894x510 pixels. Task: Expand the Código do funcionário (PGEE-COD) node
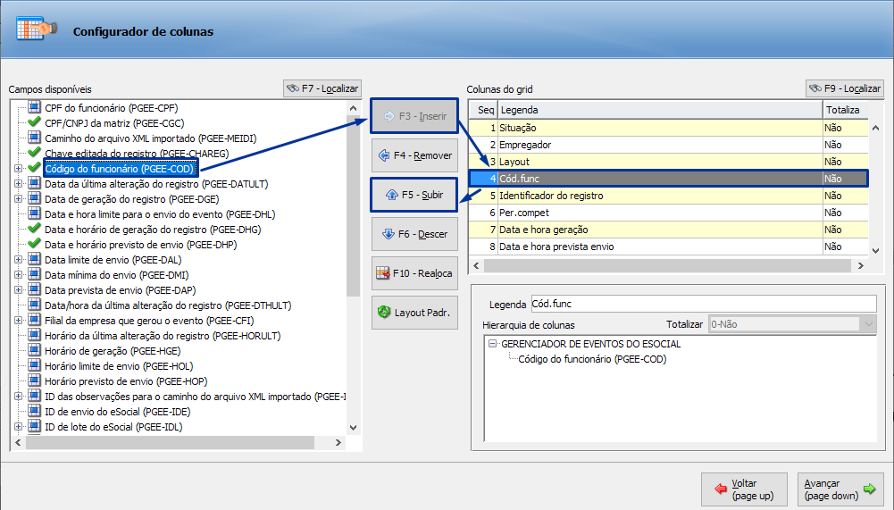[18, 168]
